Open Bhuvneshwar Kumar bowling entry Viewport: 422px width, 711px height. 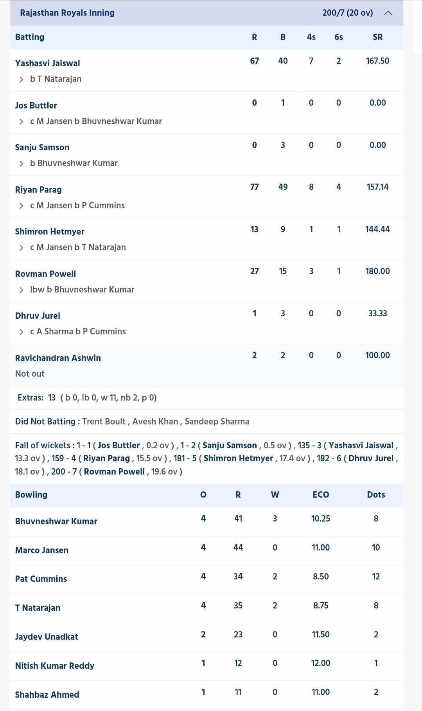[x=56, y=522]
